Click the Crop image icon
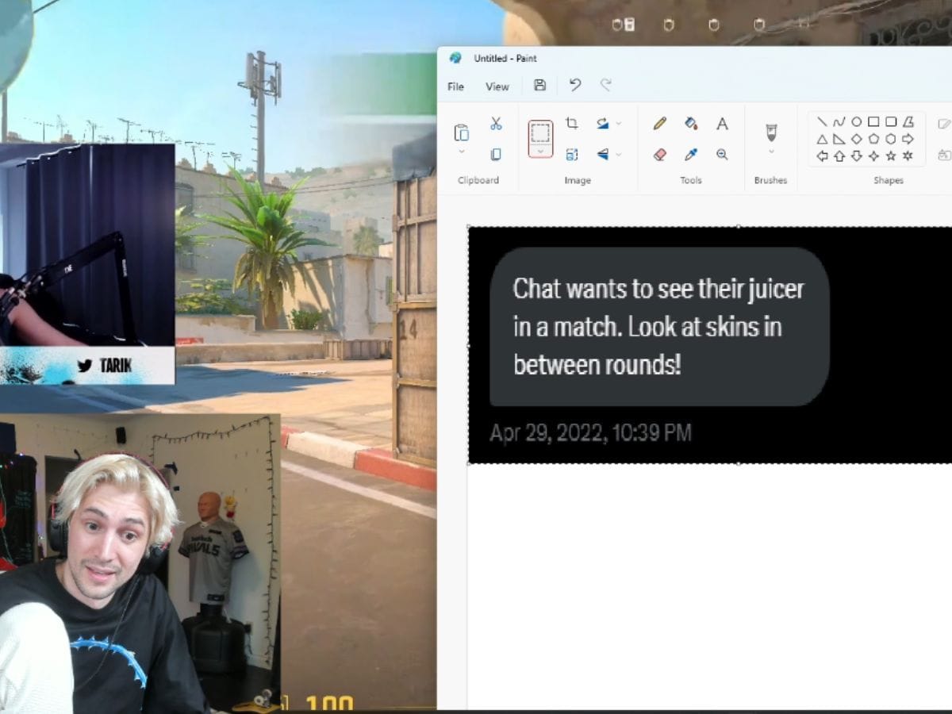Screen dimensions: 952x714 [x=574, y=122]
